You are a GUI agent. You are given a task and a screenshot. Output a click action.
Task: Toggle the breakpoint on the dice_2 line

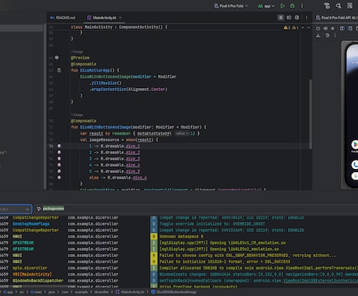pos(59,152)
